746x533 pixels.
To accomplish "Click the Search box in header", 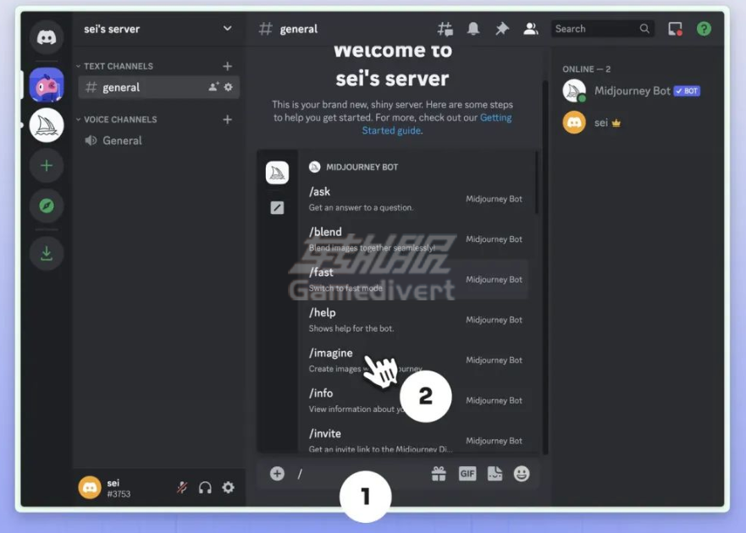I will click(595, 29).
